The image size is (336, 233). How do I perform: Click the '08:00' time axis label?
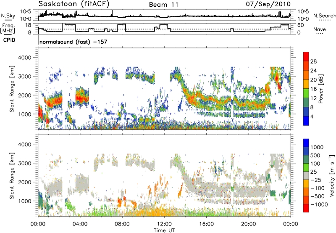pyautogui.click(x=122, y=224)
